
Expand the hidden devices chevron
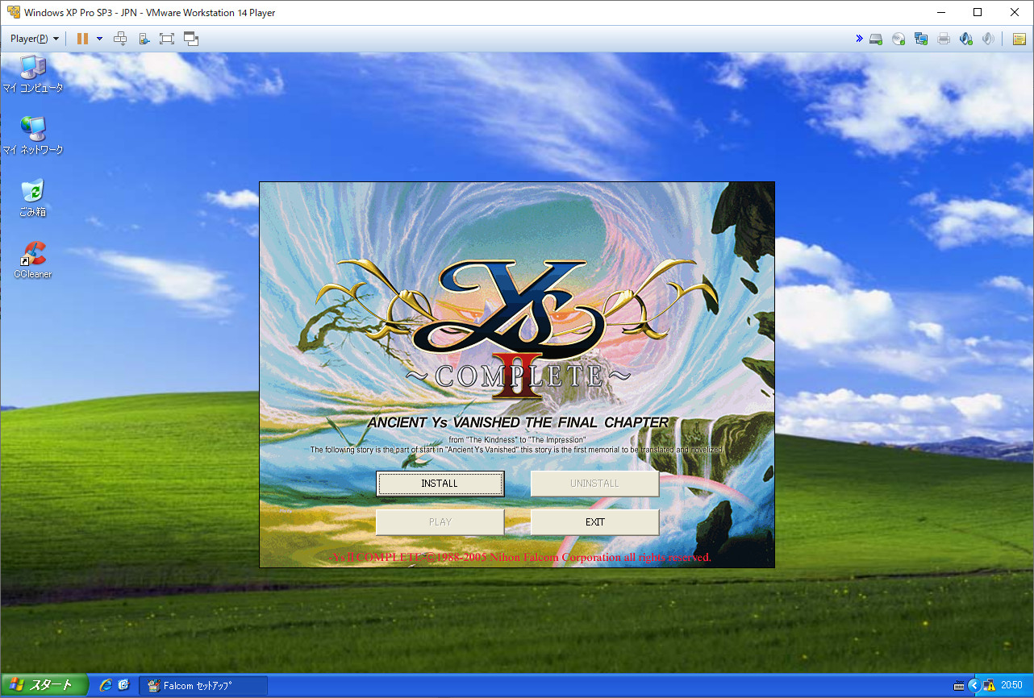[859, 39]
